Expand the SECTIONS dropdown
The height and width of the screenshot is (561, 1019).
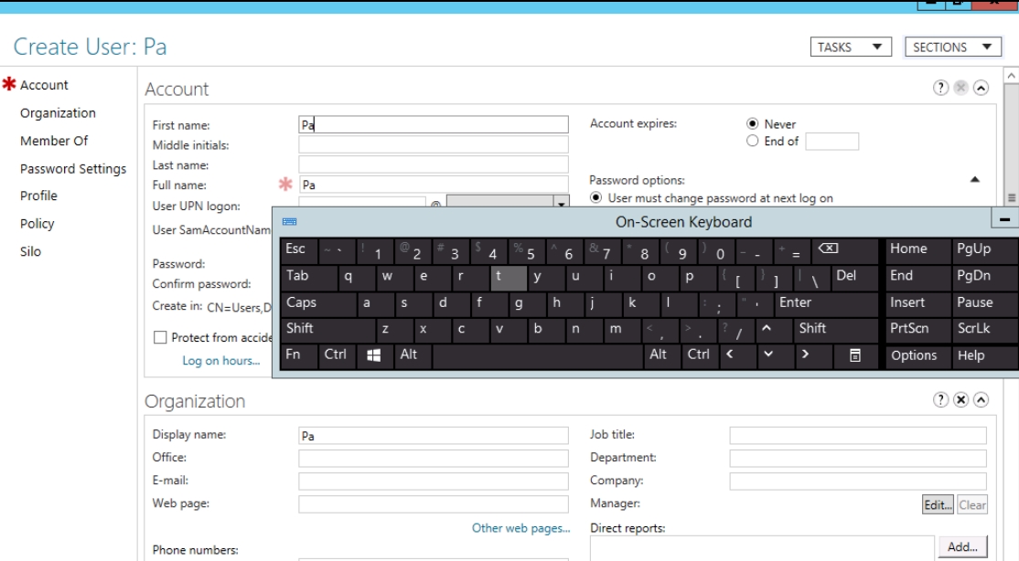pyautogui.click(x=951, y=48)
